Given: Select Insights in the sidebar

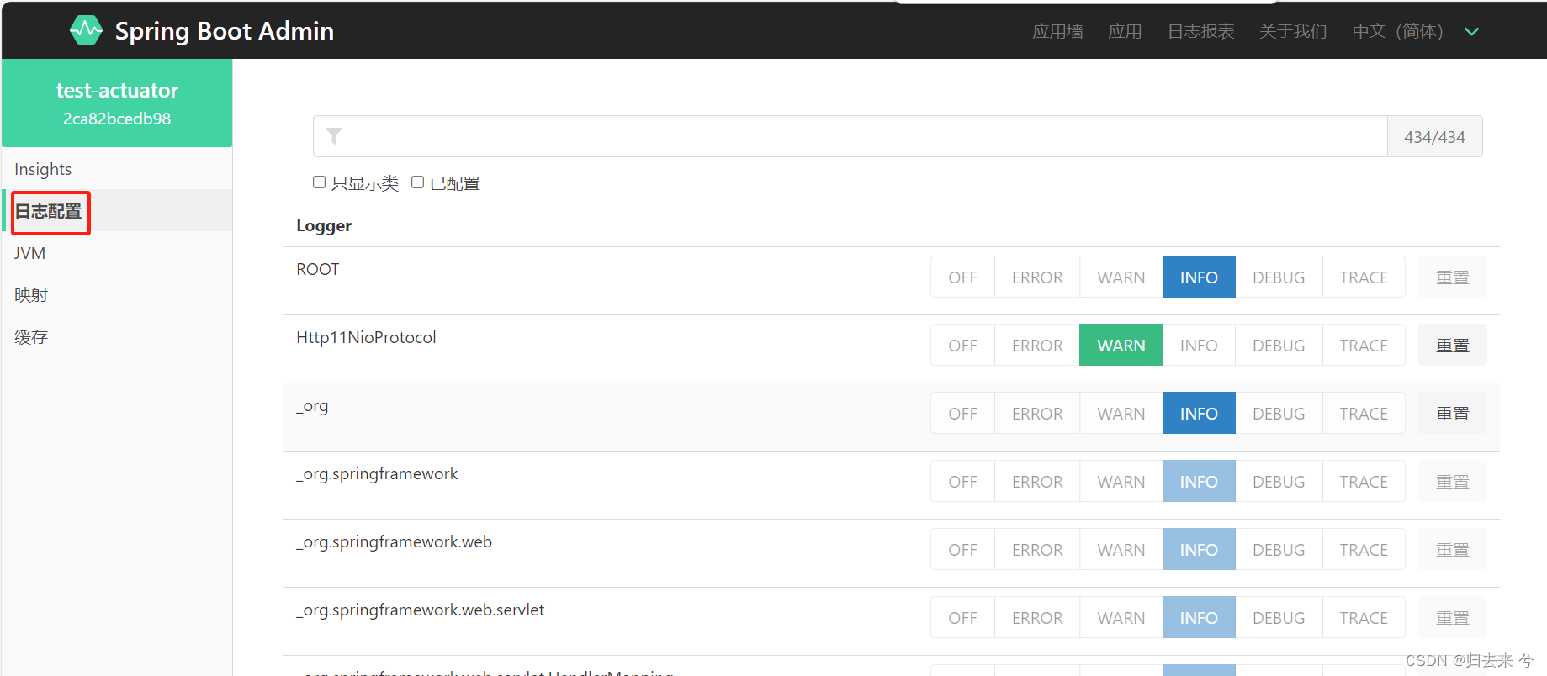Looking at the screenshot, I should [x=117, y=169].
